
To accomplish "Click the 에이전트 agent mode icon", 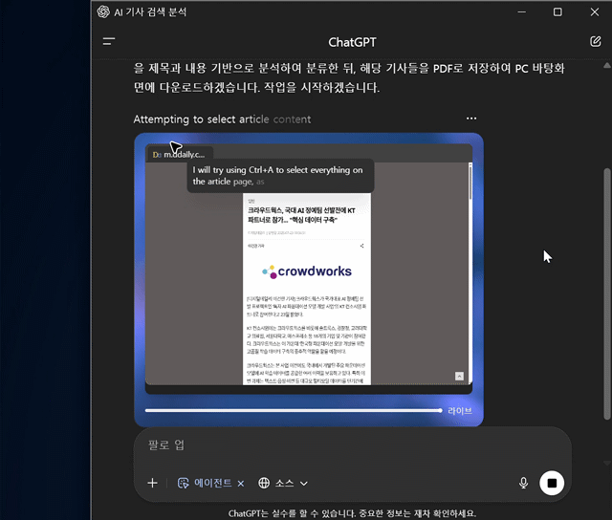I will tap(184, 484).
